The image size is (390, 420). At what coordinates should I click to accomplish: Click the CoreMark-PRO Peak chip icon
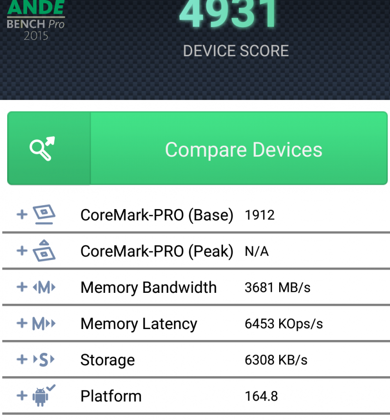44,250
